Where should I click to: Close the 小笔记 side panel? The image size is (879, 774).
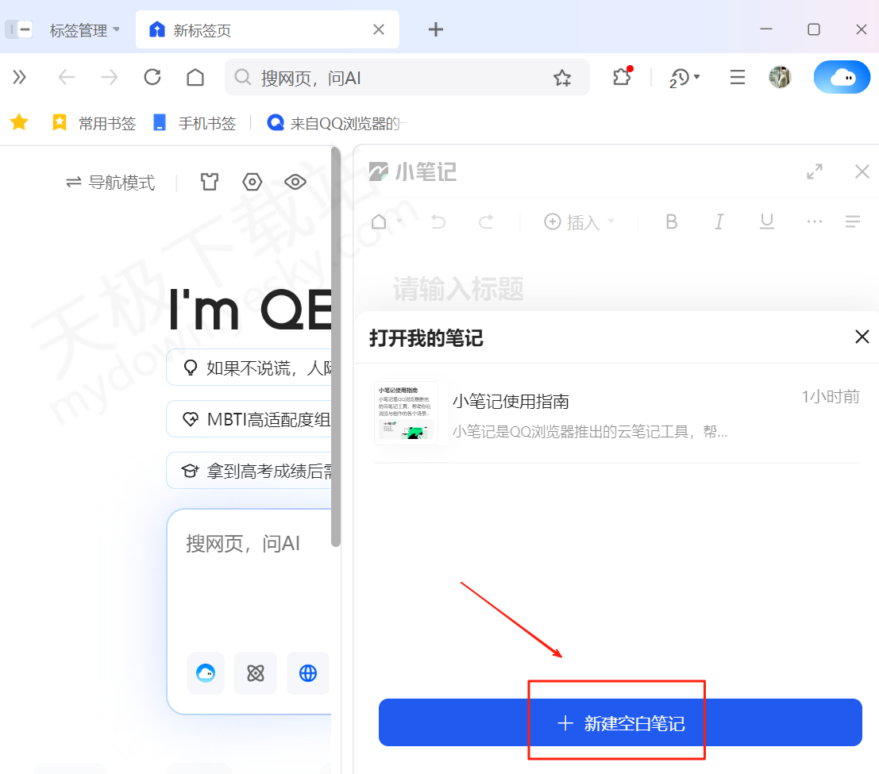pos(862,171)
